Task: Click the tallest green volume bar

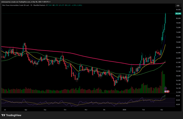Action: coord(162,80)
